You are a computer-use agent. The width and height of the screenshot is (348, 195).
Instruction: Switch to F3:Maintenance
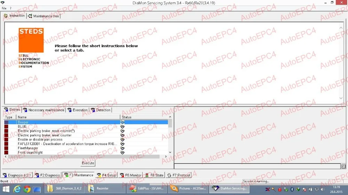coord(79,175)
